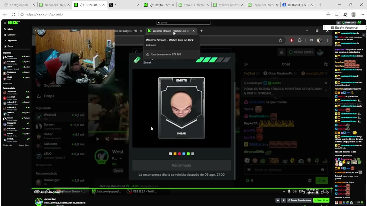This screenshot has width=367, height=206.
Task: Add this page to favorites
Action: pos(337,14)
